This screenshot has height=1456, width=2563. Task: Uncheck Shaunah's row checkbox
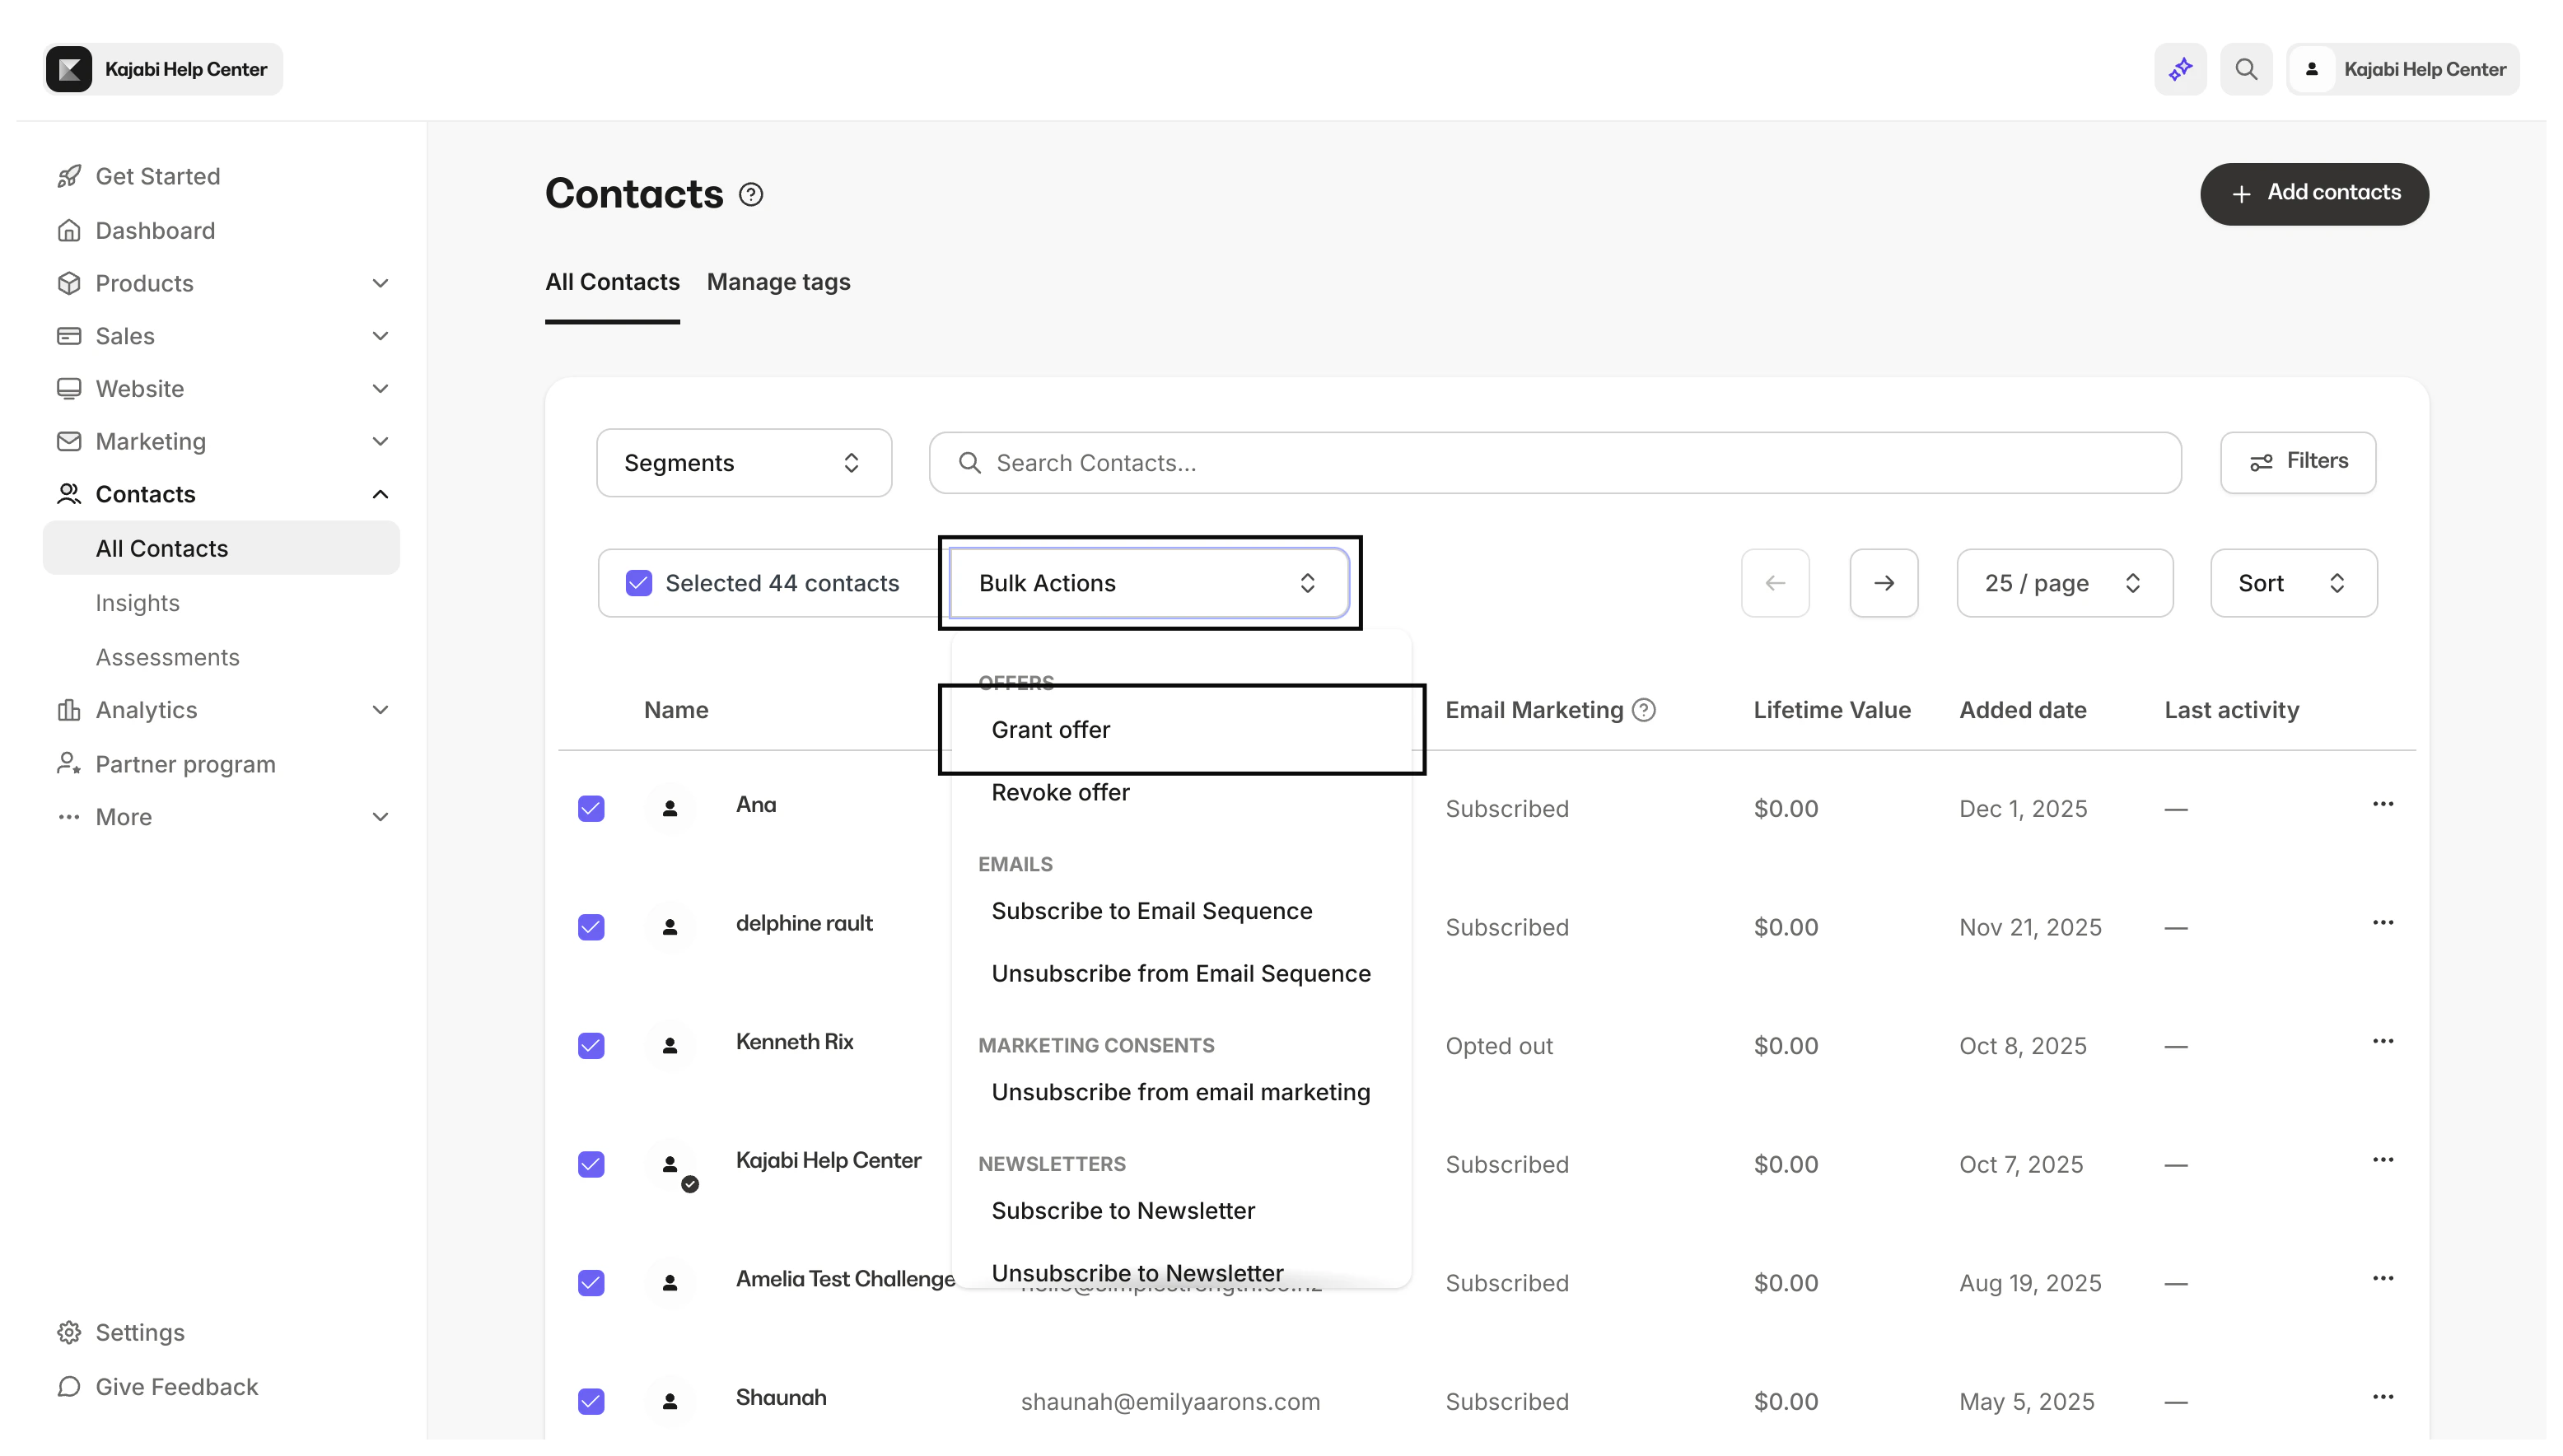click(x=591, y=1401)
